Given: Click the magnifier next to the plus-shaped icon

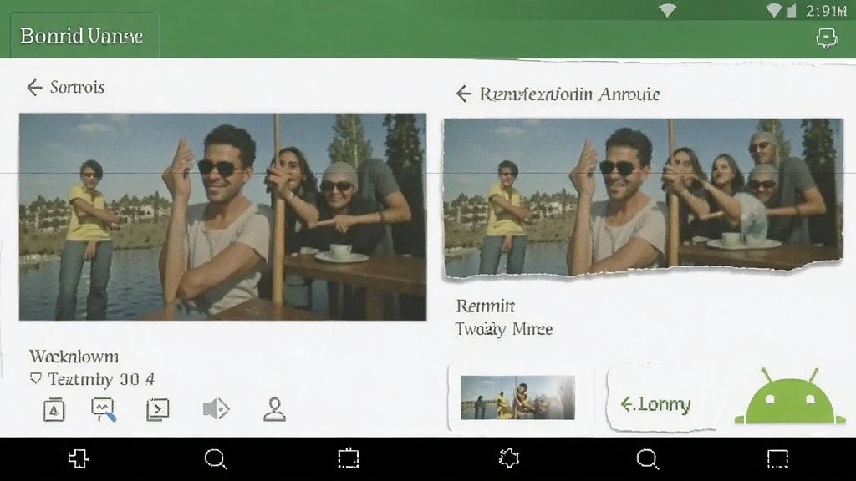Looking at the screenshot, I should (x=216, y=459).
